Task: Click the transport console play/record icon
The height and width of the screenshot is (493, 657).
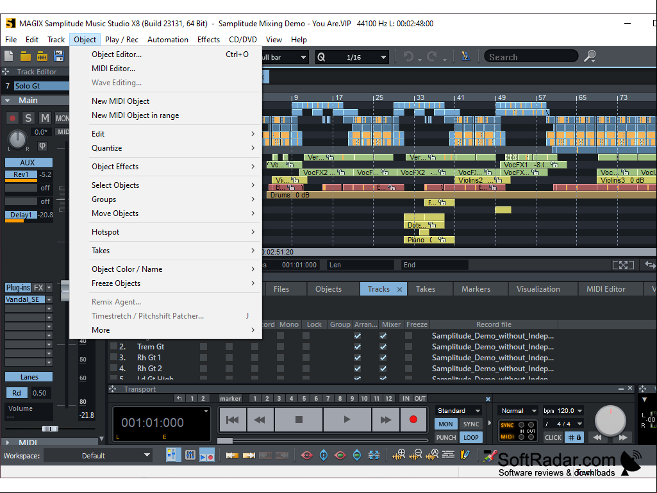Action: pos(207,455)
